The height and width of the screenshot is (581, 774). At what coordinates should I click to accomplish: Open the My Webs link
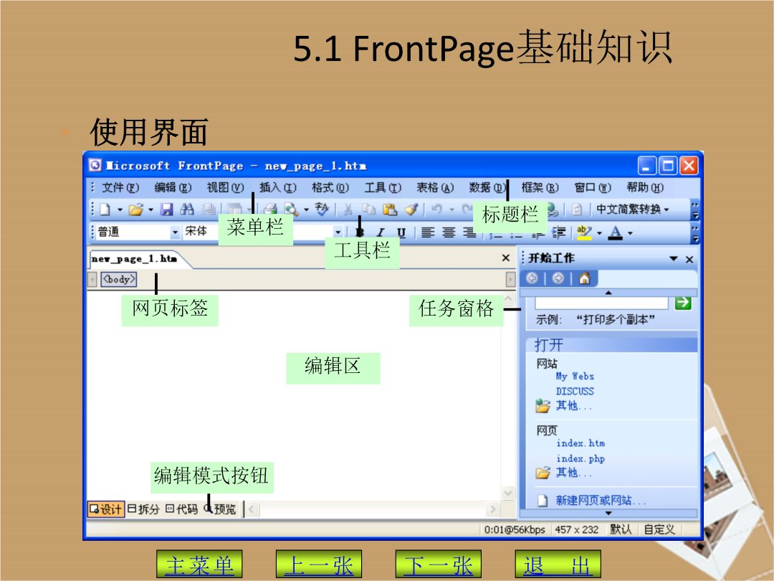[575, 377]
